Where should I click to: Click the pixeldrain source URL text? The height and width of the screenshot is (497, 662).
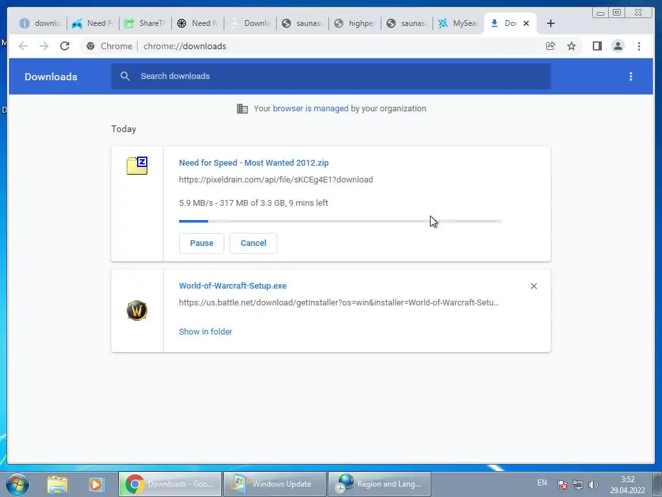(x=275, y=180)
